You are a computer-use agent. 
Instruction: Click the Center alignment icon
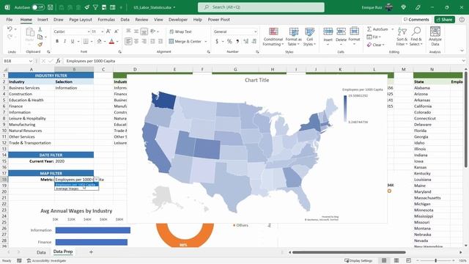coord(136,41)
